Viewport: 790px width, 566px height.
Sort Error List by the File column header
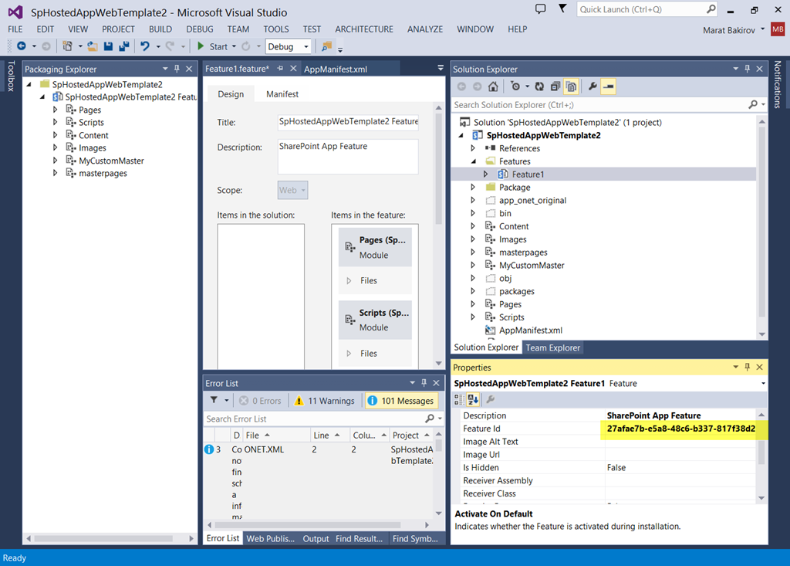pos(277,435)
